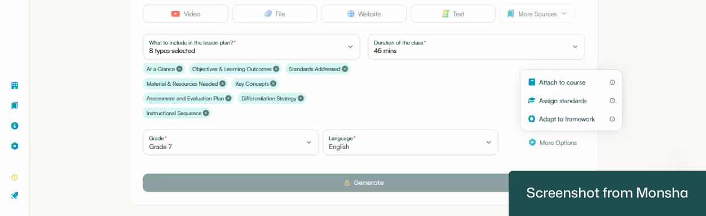The width and height of the screenshot is (706, 216).
Task: Click the 'Key Concepts' tag text
Action: tap(251, 83)
